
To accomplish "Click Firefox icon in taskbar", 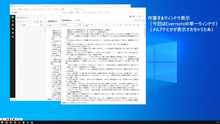I will point(6,122).
